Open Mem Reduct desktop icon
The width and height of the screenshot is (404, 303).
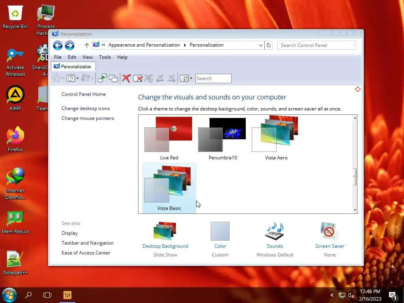[x=15, y=222]
